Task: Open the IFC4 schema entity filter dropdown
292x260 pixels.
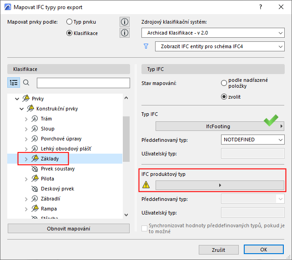Action: [219, 46]
